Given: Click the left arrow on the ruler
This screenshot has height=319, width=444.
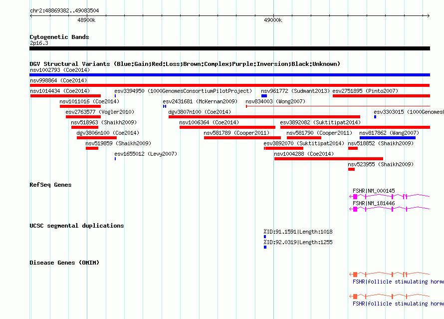Looking at the screenshot, I should point(31,15).
